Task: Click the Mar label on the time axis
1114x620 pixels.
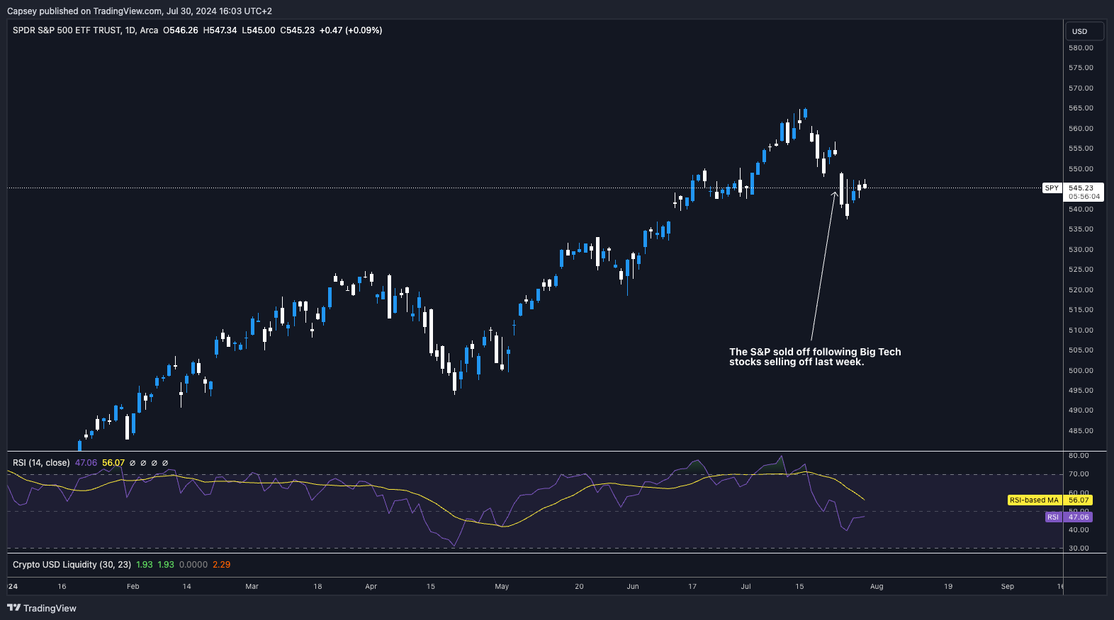Action: click(x=252, y=587)
